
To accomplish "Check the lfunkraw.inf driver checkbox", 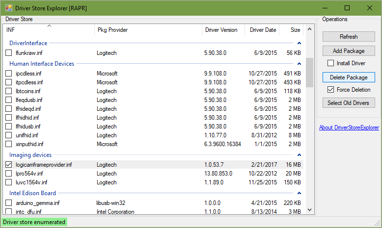I will 9,53.
